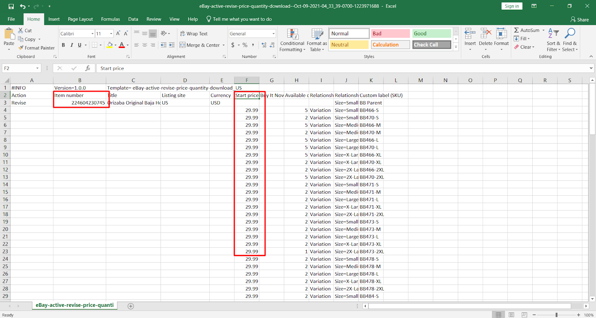Click the Insert Function fx icon

tap(88, 68)
